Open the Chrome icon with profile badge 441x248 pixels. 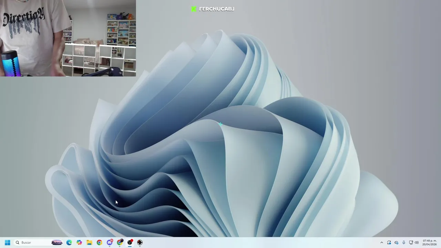click(120, 242)
